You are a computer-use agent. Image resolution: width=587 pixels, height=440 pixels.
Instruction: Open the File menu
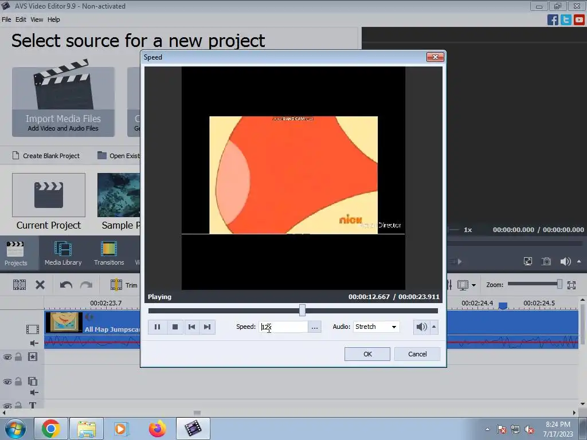click(x=6, y=19)
